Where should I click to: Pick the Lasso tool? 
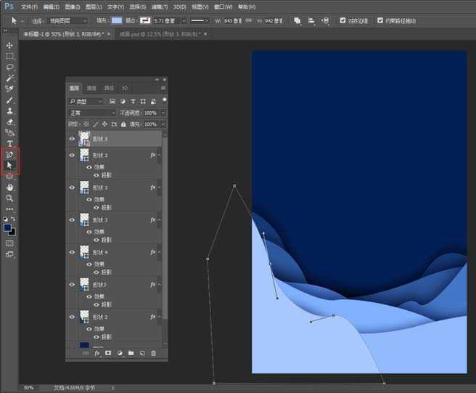pos(9,67)
